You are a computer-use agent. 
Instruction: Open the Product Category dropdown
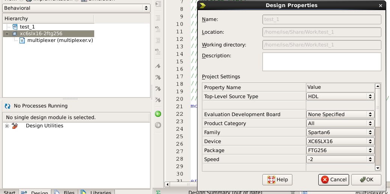pos(340,123)
